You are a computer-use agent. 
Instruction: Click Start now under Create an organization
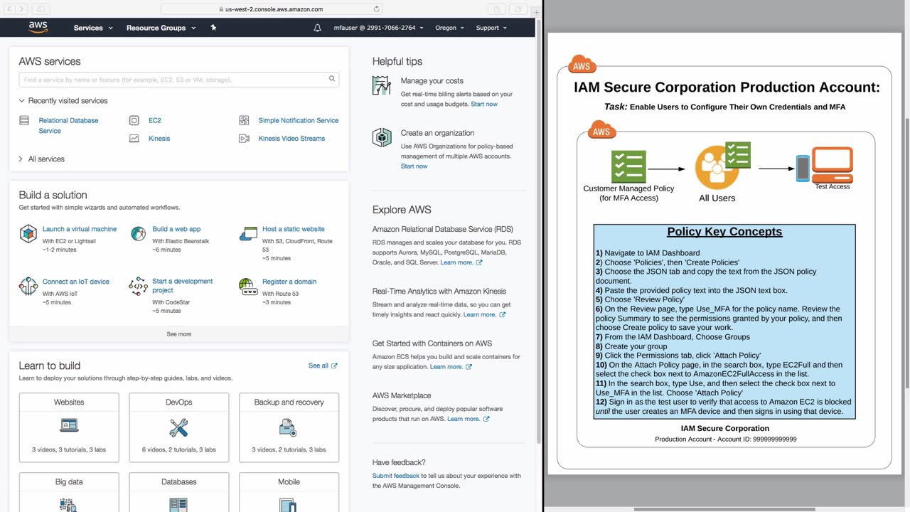[x=414, y=166]
